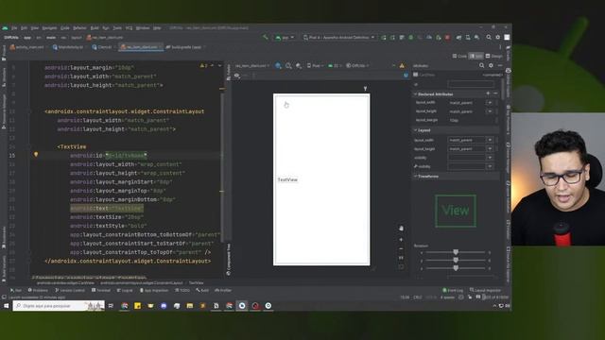Zoom out on design surface with minus
This screenshot has width=605, height=340.
401,249
